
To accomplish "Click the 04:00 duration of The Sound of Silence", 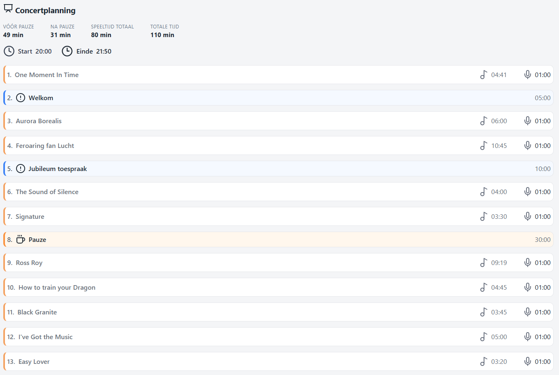I will click(x=499, y=192).
